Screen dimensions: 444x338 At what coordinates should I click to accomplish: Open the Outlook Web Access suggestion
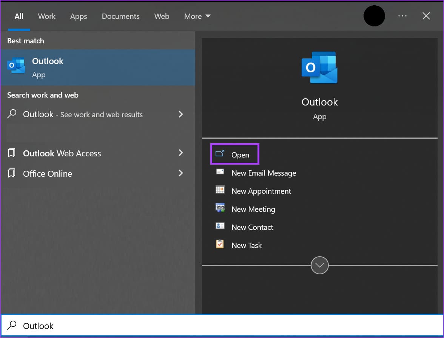coord(98,153)
